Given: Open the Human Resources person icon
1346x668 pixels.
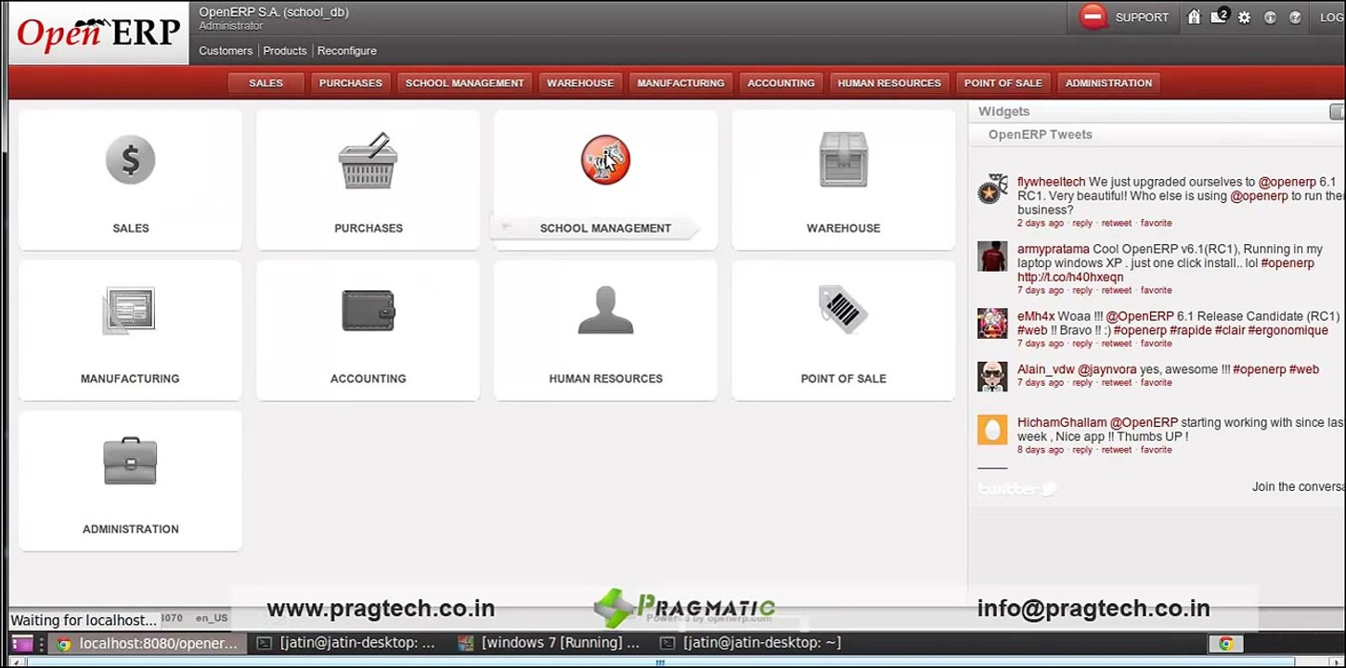Looking at the screenshot, I should (605, 310).
